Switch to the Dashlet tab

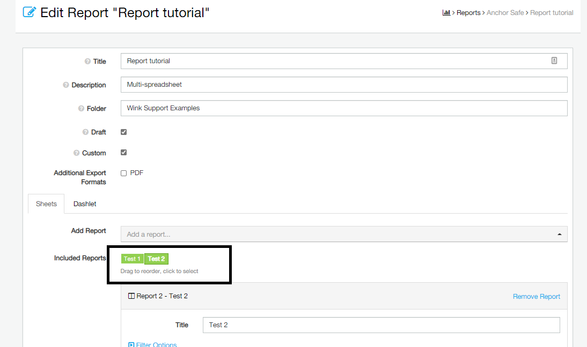(x=85, y=204)
